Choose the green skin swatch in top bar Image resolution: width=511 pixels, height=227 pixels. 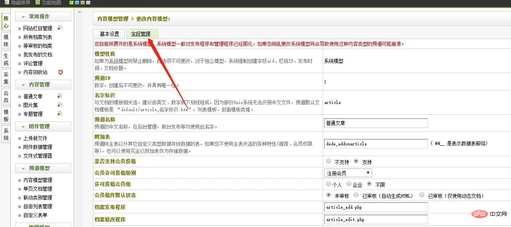71,3
